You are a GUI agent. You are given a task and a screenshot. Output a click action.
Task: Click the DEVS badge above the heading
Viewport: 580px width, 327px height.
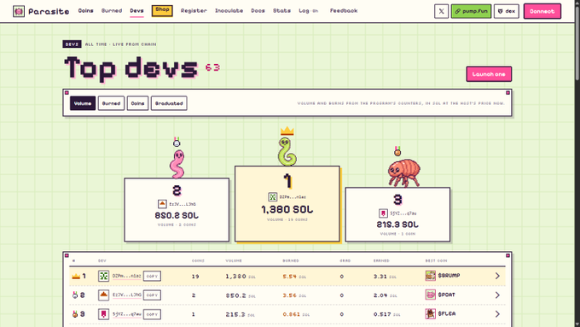(72, 44)
